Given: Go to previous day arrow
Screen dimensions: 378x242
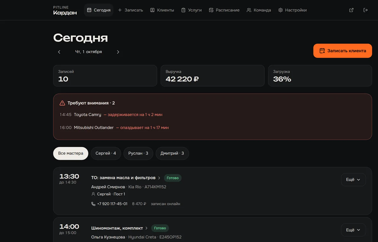Looking at the screenshot, I should click(59, 52).
